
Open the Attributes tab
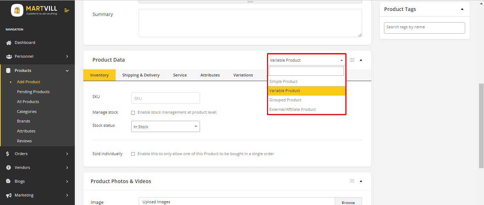pyautogui.click(x=210, y=75)
